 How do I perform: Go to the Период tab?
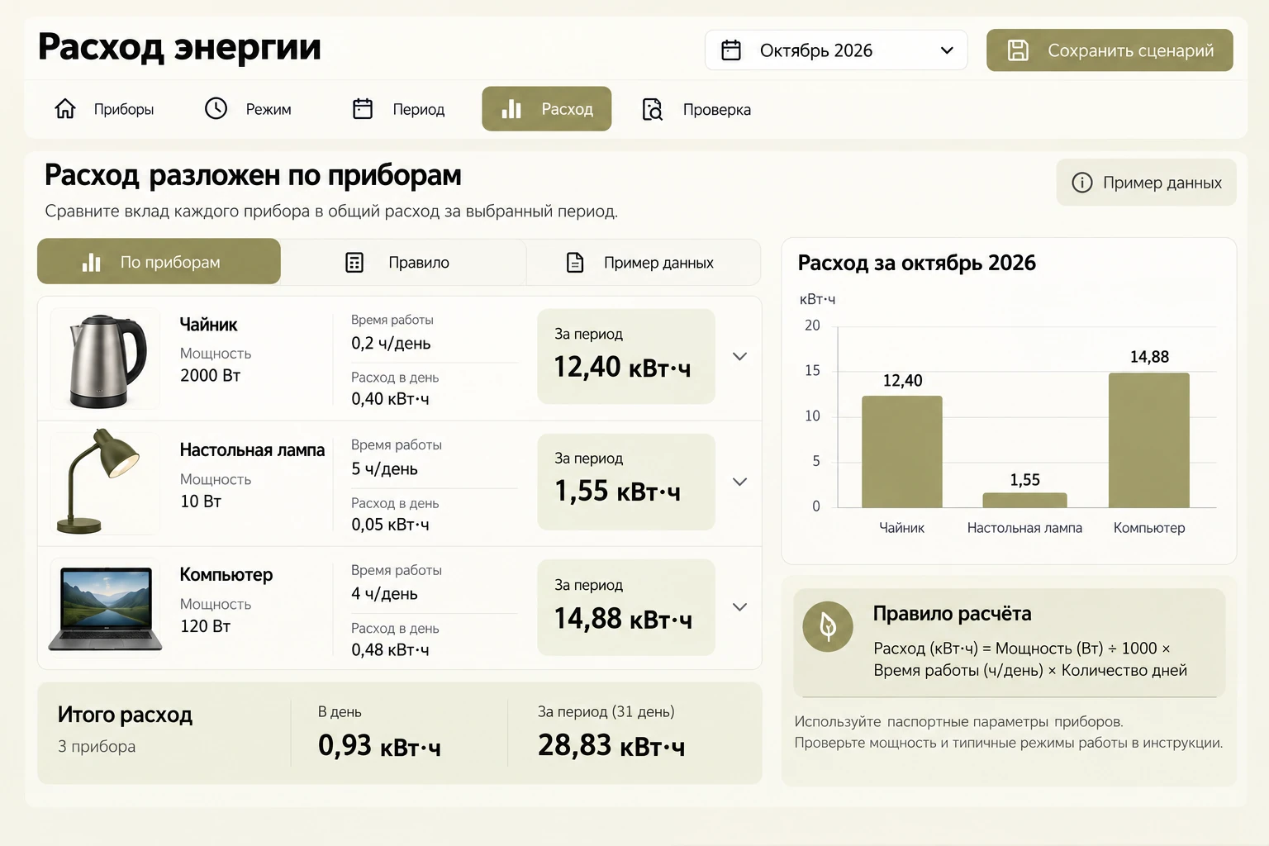399,109
